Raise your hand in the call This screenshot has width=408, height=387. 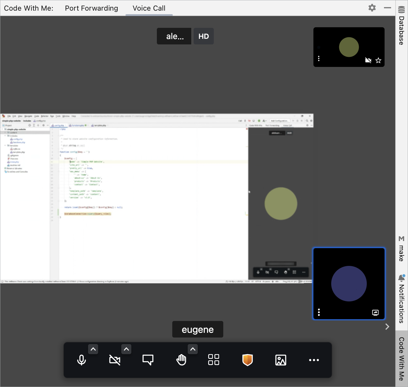coord(181,360)
